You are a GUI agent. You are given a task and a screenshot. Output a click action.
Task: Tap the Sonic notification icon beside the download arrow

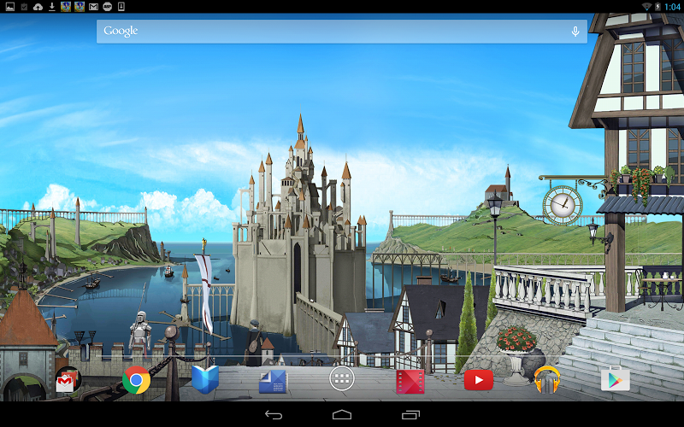(x=66, y=7)
